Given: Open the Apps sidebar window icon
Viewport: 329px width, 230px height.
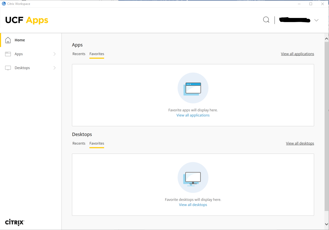Looking at the screenshot, I should [x=8, y=54].
